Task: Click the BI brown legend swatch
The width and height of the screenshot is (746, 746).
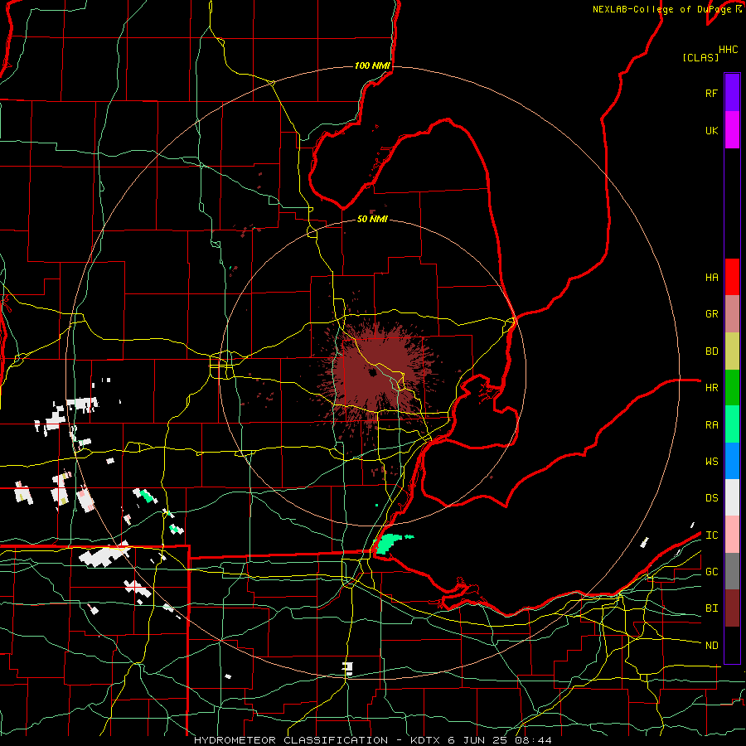Action: pos(732,608)
